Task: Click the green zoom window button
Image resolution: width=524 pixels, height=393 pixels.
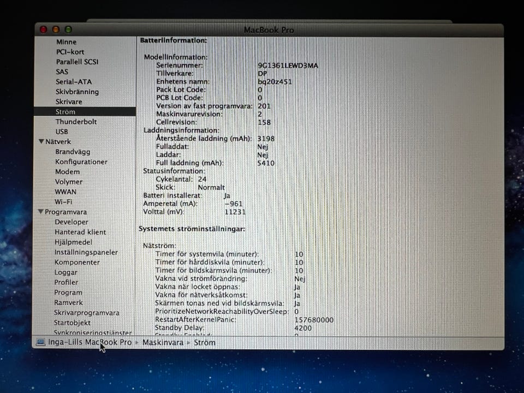Action: [x=69, y=29]
